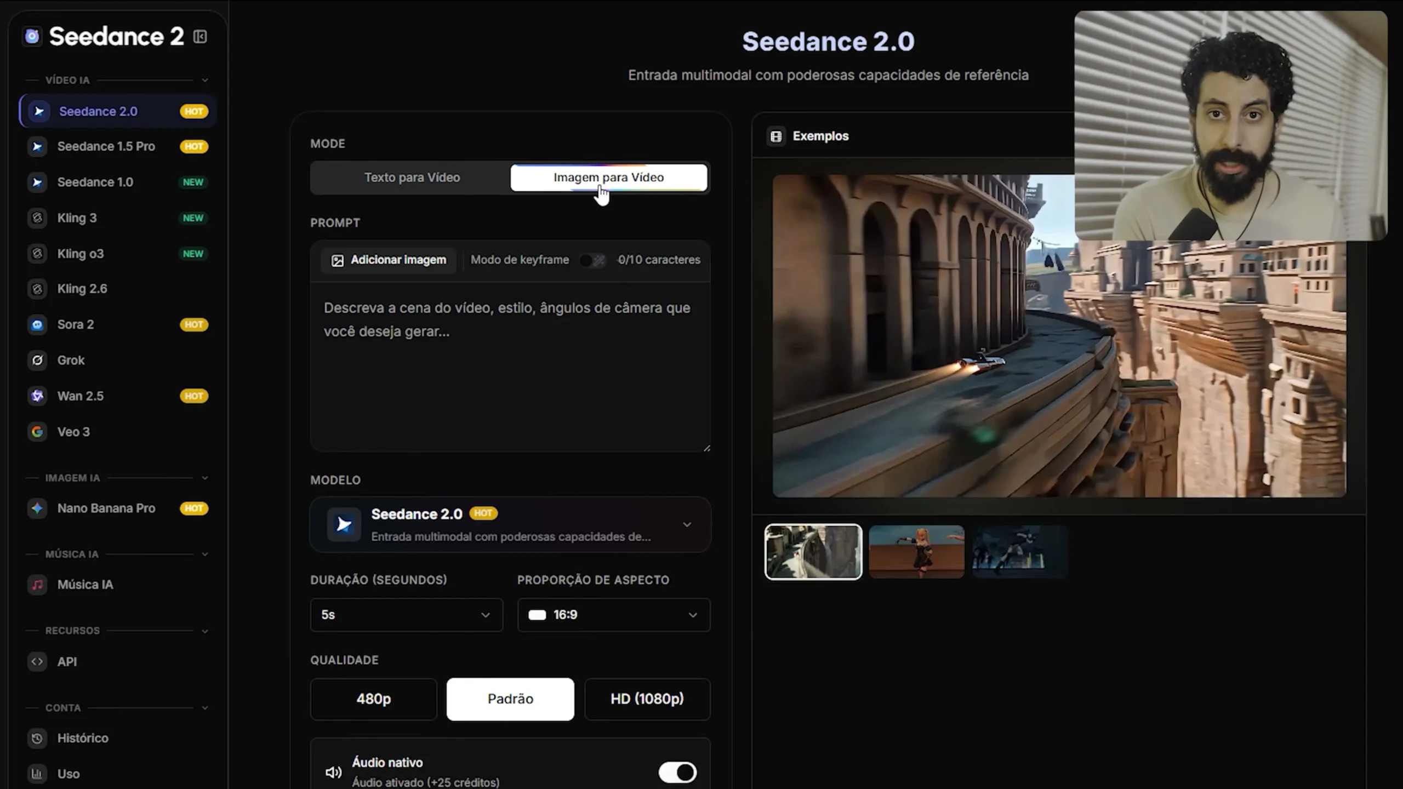Screen dimensions: 1403x789
Task: Disable the Áudio nativo switch
Action: click(x=677, y=772)
